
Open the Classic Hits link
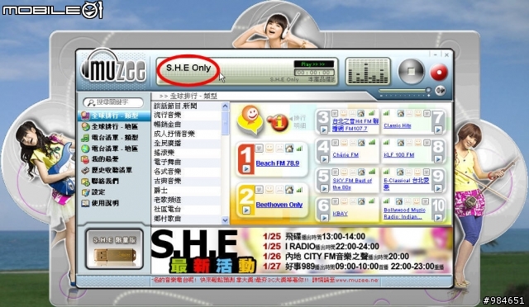[397, 125]
